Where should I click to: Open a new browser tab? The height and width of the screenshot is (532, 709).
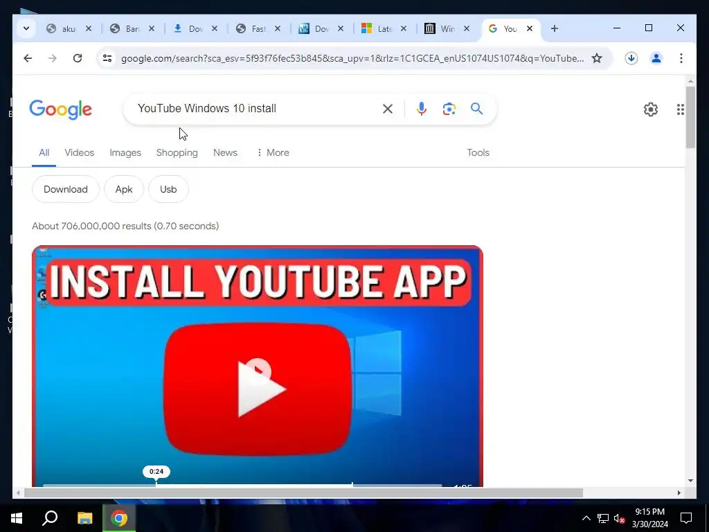coord(555,28)
